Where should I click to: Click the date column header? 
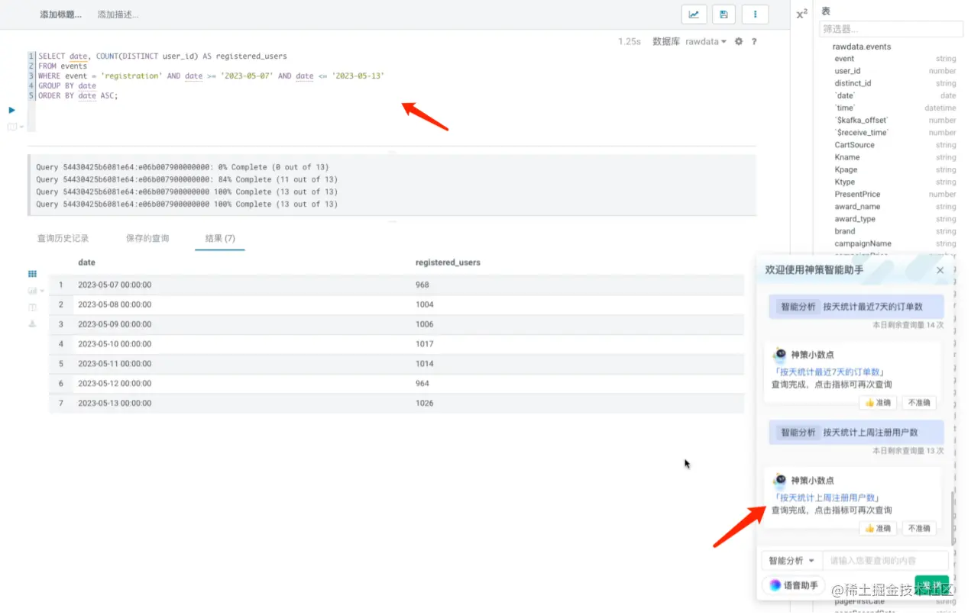click(86, 262)
